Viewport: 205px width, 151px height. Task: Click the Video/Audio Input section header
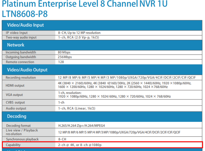point(25,25)
